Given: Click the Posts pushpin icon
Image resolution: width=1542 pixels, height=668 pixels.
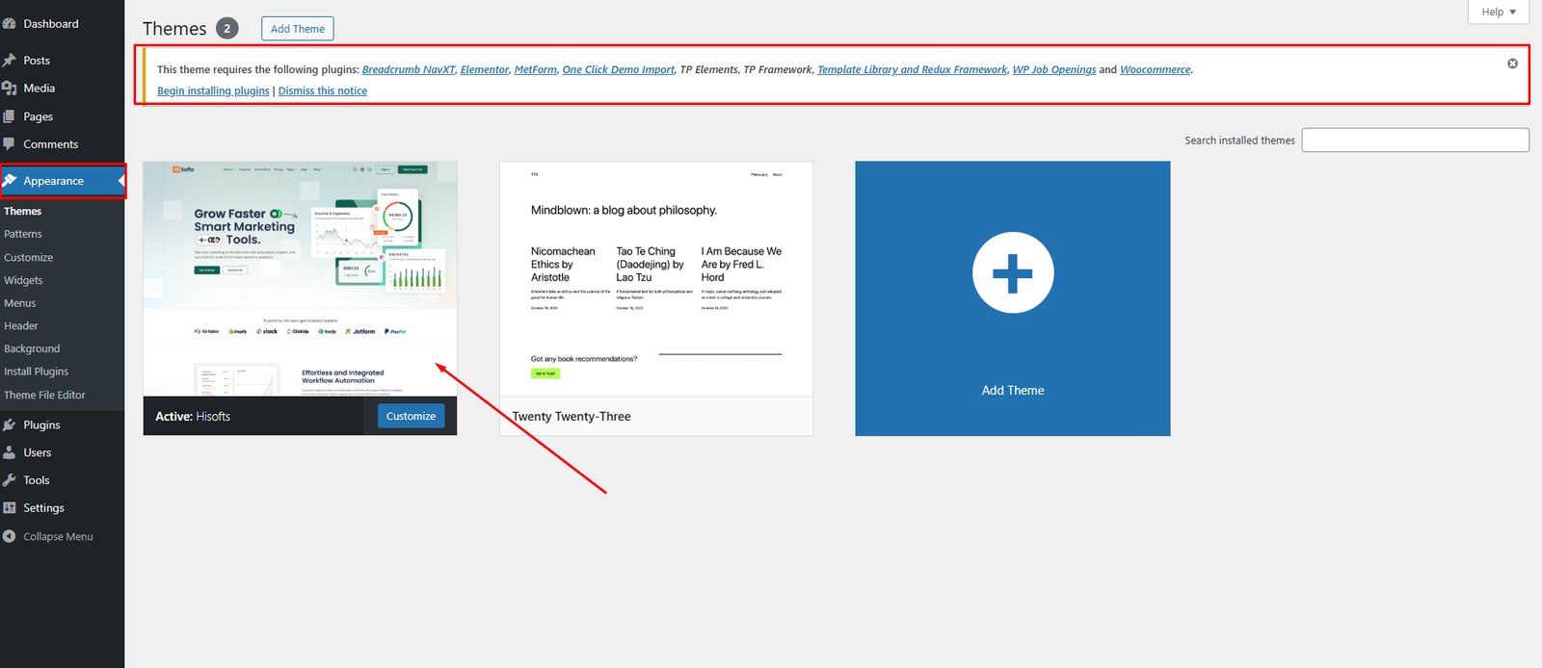Looking at the screenshot, I should 10,61.
